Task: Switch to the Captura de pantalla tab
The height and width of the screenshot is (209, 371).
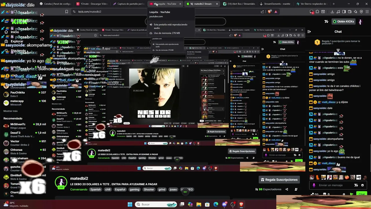Action: tap(129, 4)
